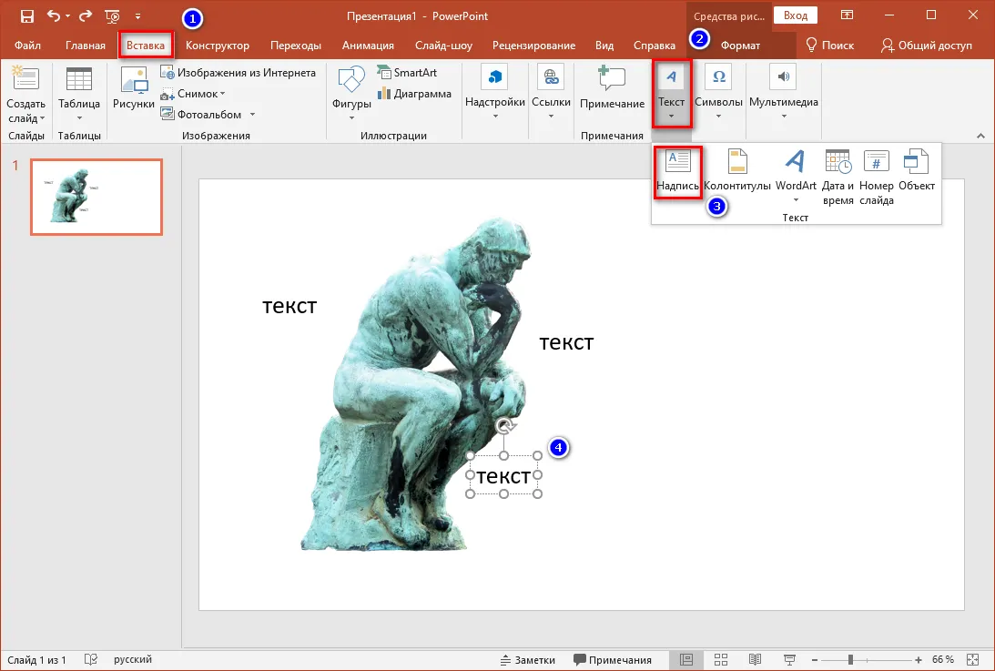Zoom in with the plus button

click(919, 660)
